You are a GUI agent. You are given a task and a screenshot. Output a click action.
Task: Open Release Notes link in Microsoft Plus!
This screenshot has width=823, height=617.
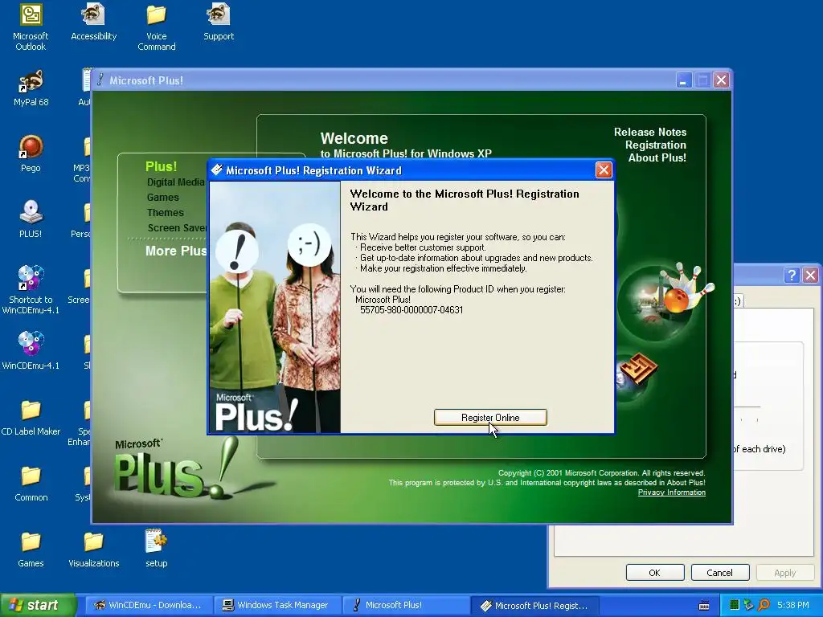649,133
